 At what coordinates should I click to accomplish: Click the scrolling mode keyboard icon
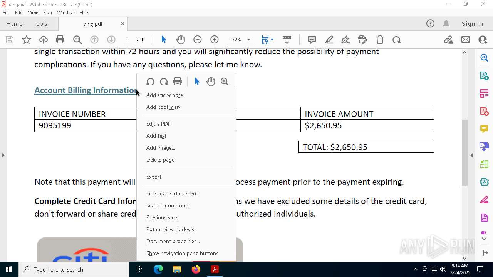pos(287,40)
